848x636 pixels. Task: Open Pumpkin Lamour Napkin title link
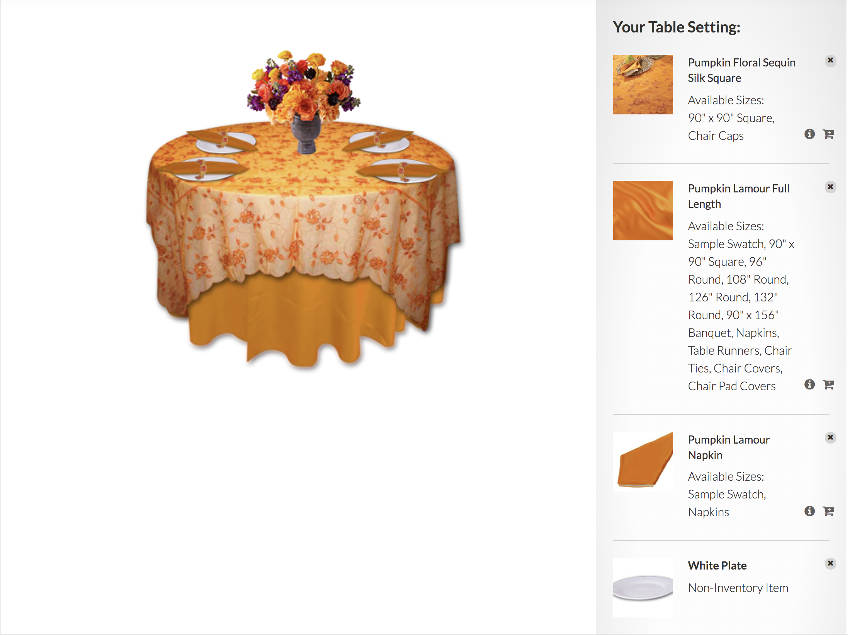click(x=729, y=447)
